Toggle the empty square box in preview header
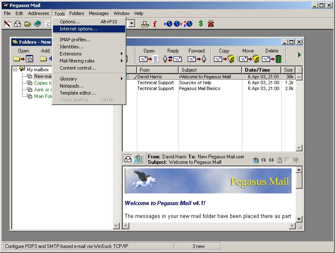Image resolution: width=335 pixels, height=253 pixels. [287, 160]
